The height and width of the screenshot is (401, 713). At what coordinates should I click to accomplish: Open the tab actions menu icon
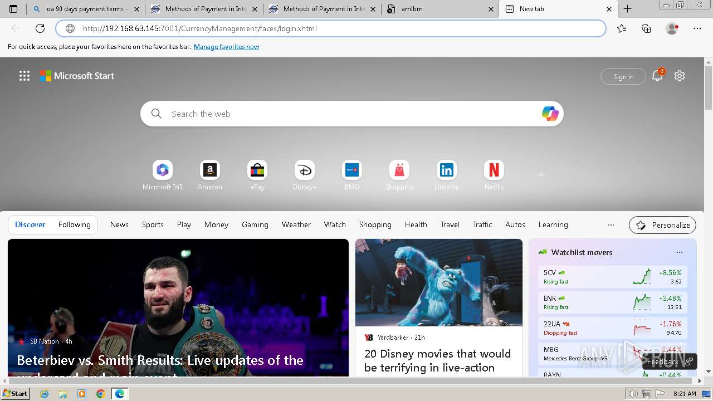click(13, 9)
